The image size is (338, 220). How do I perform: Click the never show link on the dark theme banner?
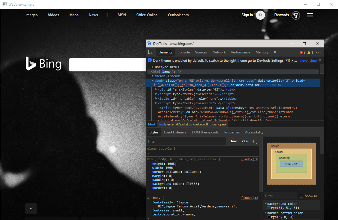click(x=308, y=60)
